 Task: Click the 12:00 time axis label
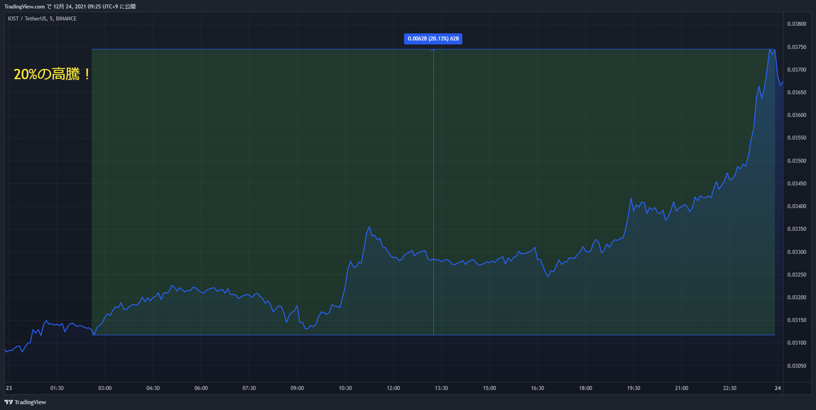393,388
